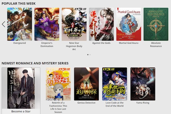Open Against the Gods cover image

click(101, 24)
